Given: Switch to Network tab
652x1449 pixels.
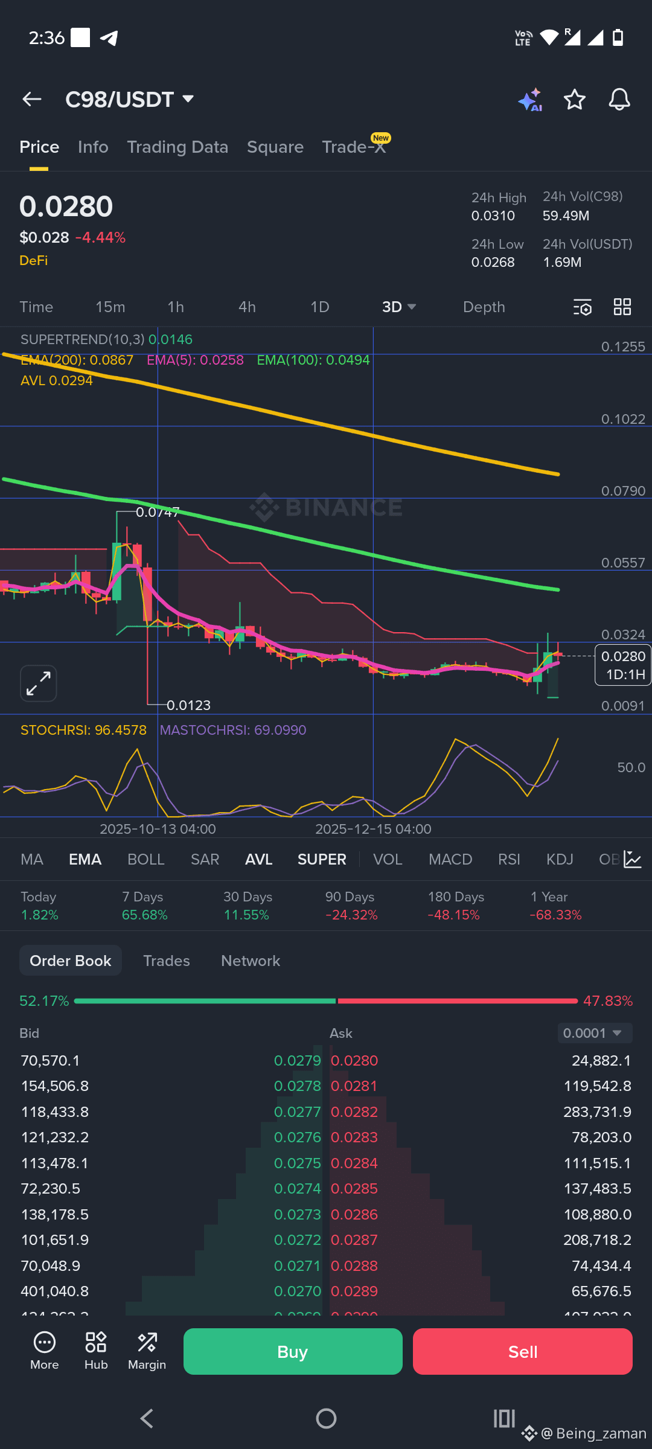Looking at the screenshot, I should click(251, 961).
